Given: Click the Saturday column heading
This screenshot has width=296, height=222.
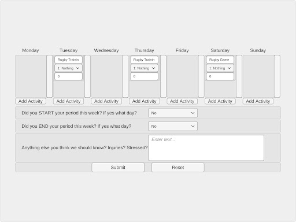Looking at the screenshot, I should pos(220,50).
